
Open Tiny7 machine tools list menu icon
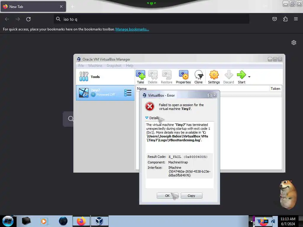coord(128,93)
